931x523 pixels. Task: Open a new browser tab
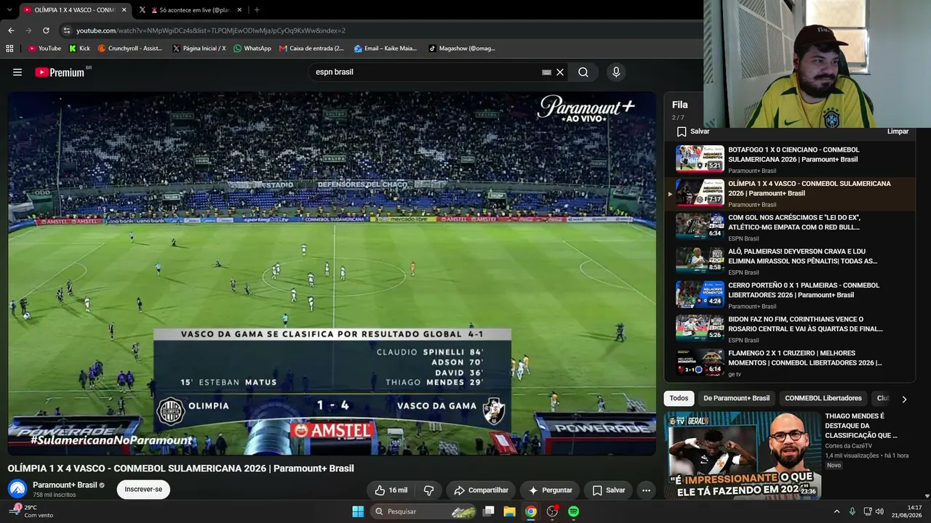(x=257, y=10)
